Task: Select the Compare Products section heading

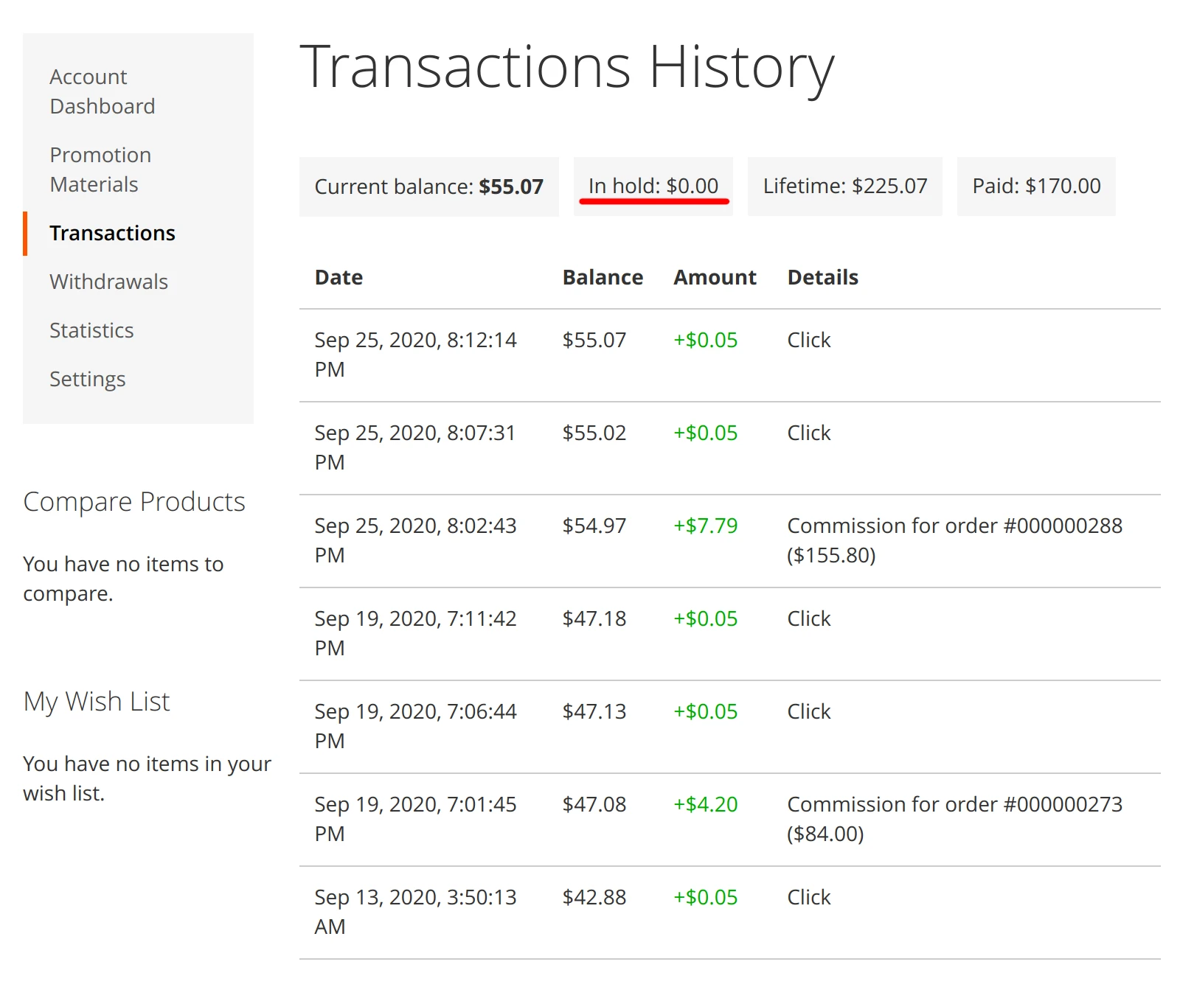Action: 134,501
